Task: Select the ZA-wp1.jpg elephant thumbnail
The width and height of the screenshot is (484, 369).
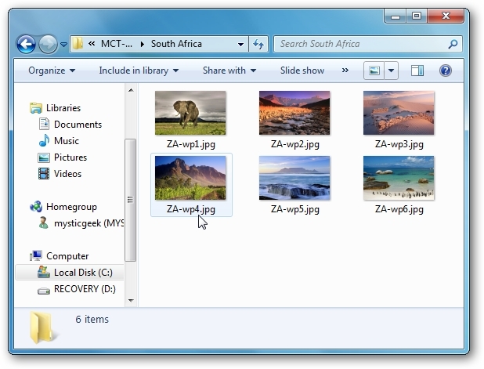Action: [x=190, y=113]
